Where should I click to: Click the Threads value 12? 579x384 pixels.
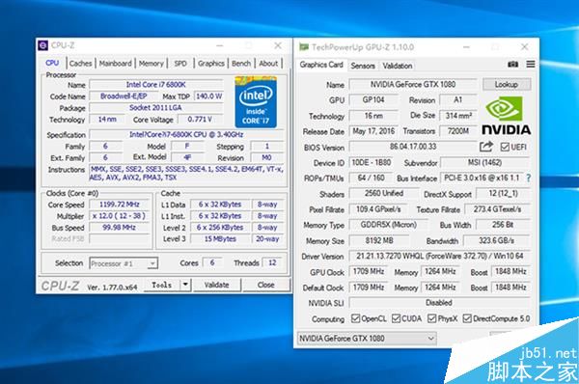[272, 262]
